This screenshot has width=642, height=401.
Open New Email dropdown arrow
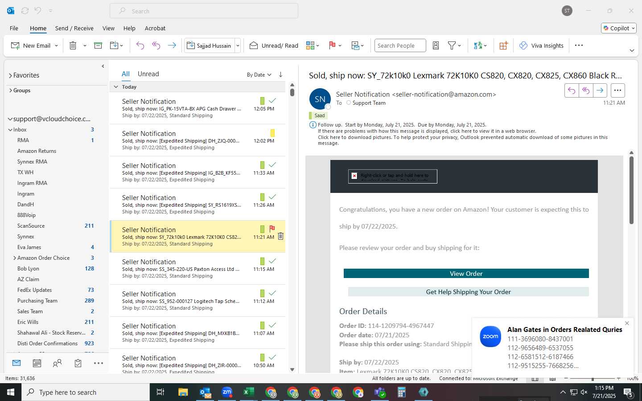coord(56,45)
